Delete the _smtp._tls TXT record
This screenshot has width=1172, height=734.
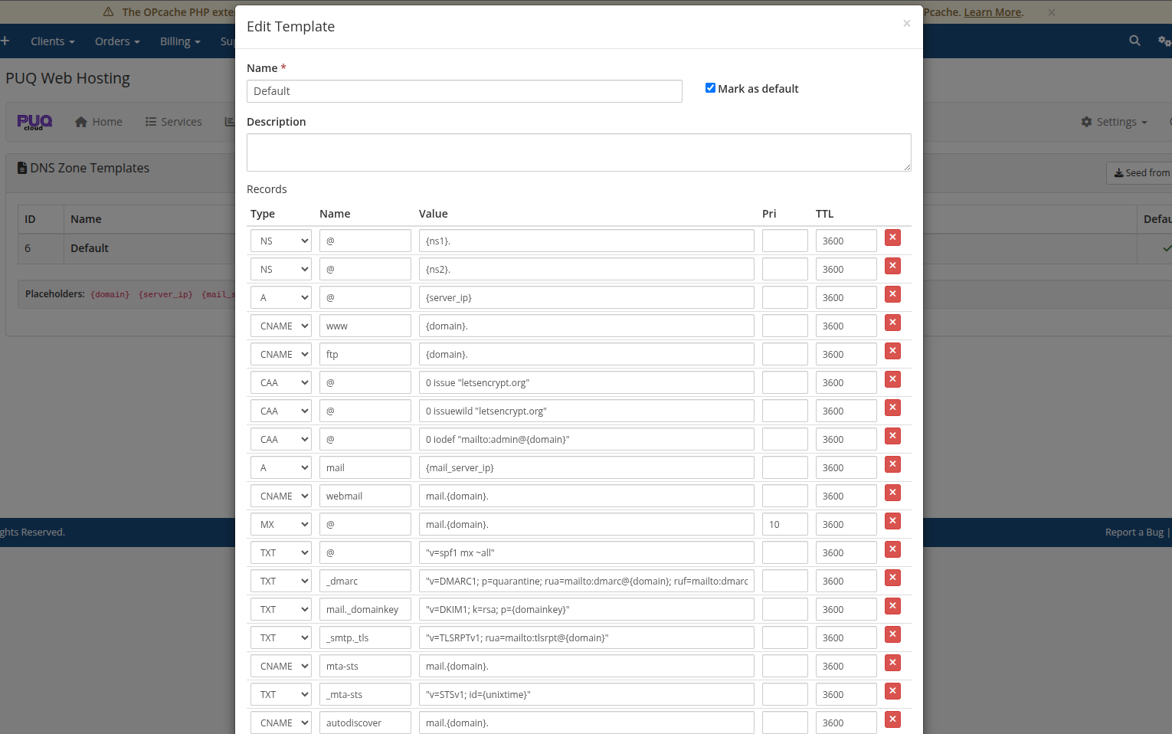(x=892, y=634)
